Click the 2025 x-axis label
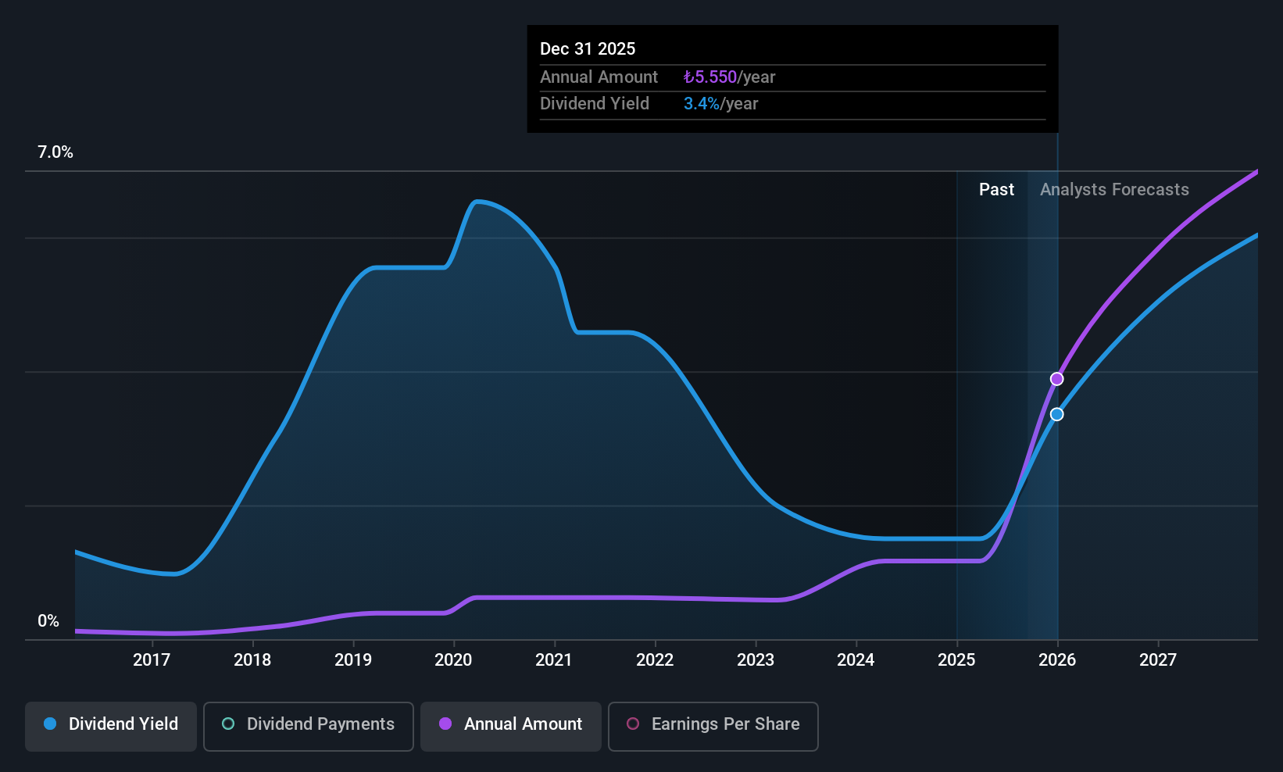 point(956,659)
